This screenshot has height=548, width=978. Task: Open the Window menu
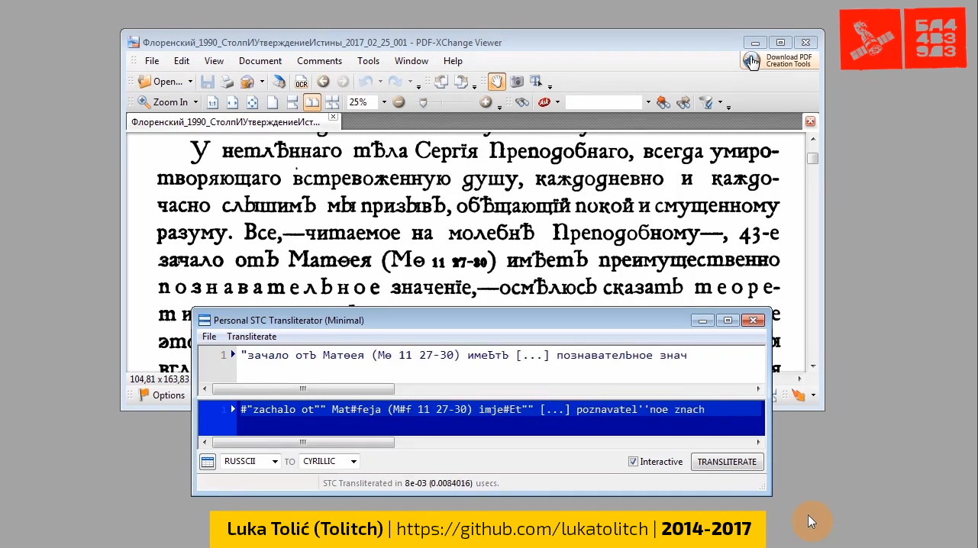[x=412, y=61]
